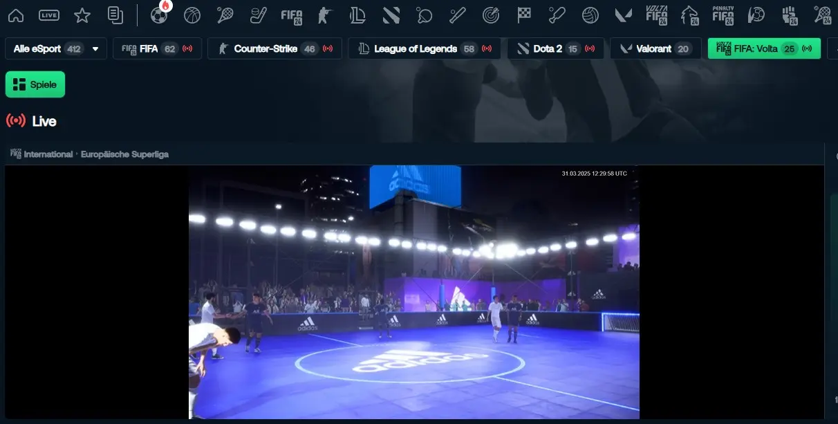Select the volleyball sport icon
The width and height of the screenshot is (838, 424).
(x=590, y=15)
